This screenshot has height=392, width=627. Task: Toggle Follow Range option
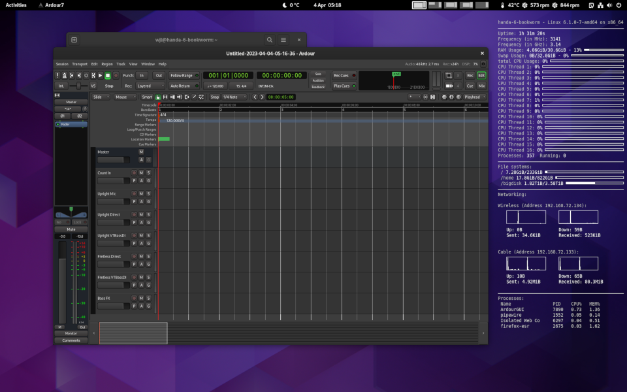pyautogui.click(x=184, y=75)
